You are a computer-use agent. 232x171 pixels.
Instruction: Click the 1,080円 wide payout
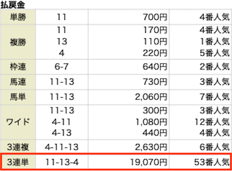(151, 122)
